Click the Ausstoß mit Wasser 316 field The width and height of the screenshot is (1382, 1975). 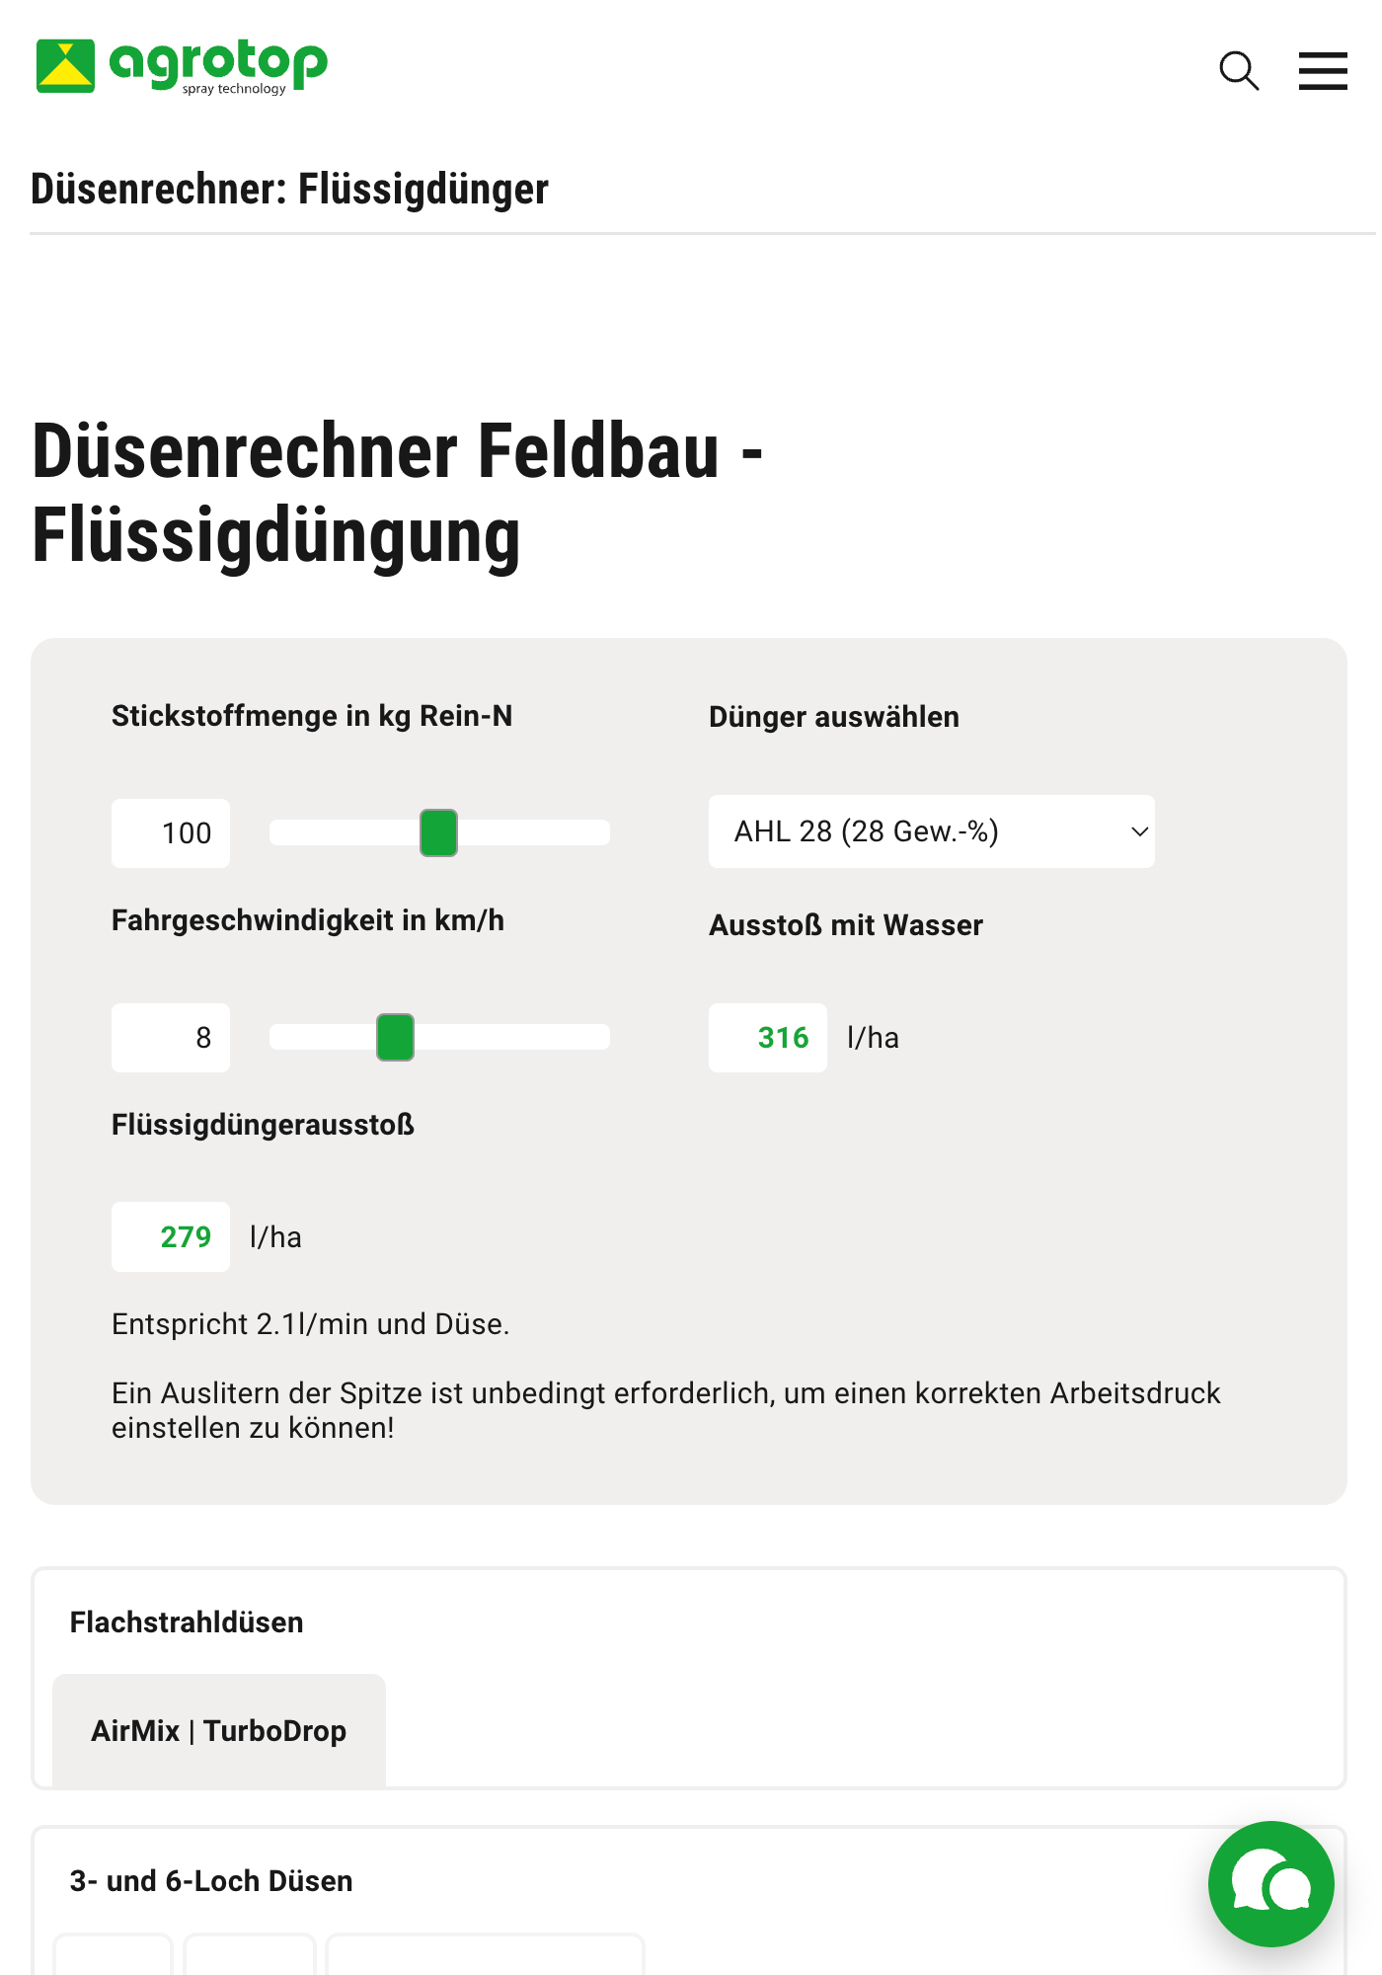pyautogui.click(x=768, y=1038)
